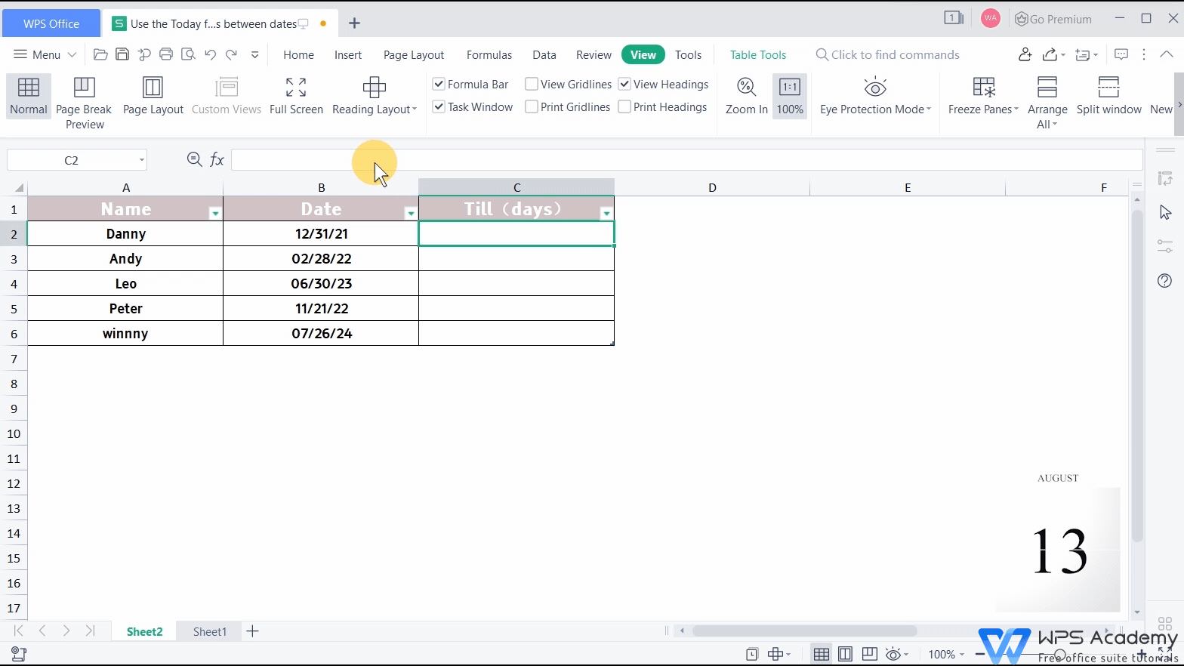This screenshot has width=1184, height=666.
Task: Click the Page Break Preview icon
Action: click(84, 88)
